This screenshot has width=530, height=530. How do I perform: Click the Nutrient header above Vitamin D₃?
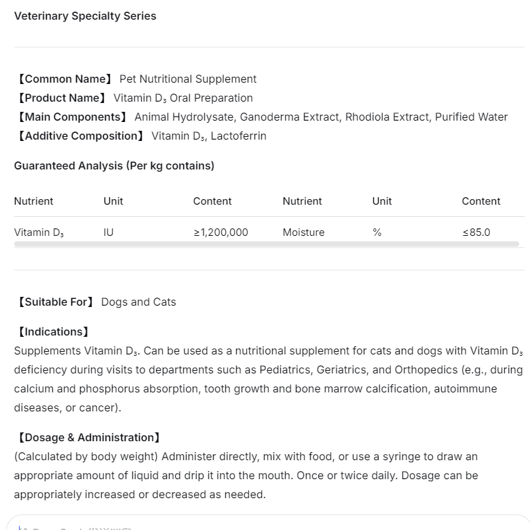[x=33, y=201]
